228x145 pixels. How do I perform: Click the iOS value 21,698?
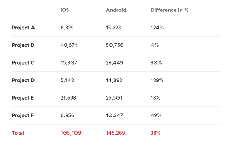[x=68, y=97]
